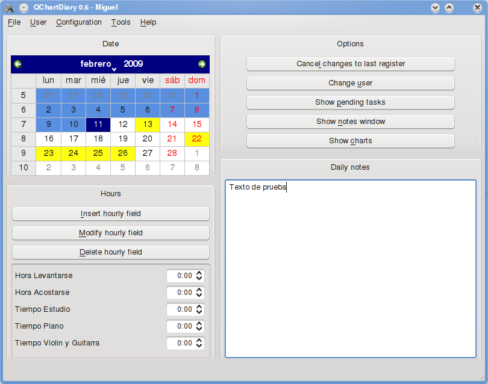Select day 20 in the calendar
The image size is (488, 384).
(x=148, y=139)
